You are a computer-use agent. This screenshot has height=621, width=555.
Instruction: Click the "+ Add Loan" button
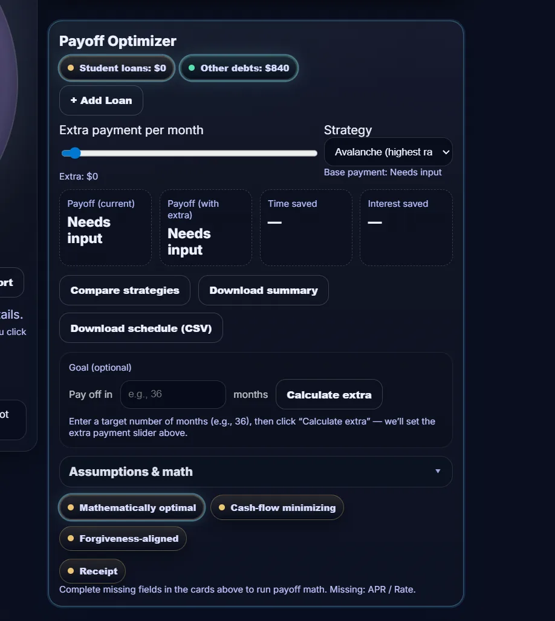101,100
